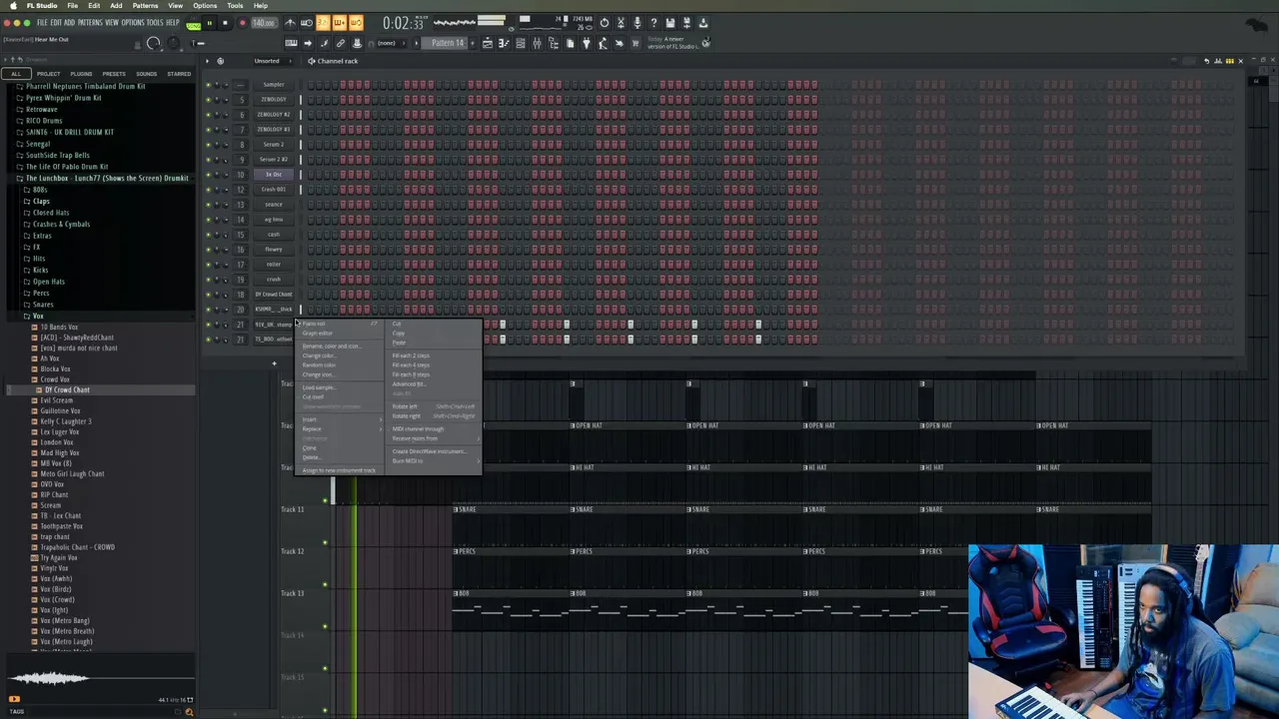Image resolution: width=1279 pixels, height=719 pixels.
Task: Choose Graph editor from the context menu
Action: coord(340,333)
